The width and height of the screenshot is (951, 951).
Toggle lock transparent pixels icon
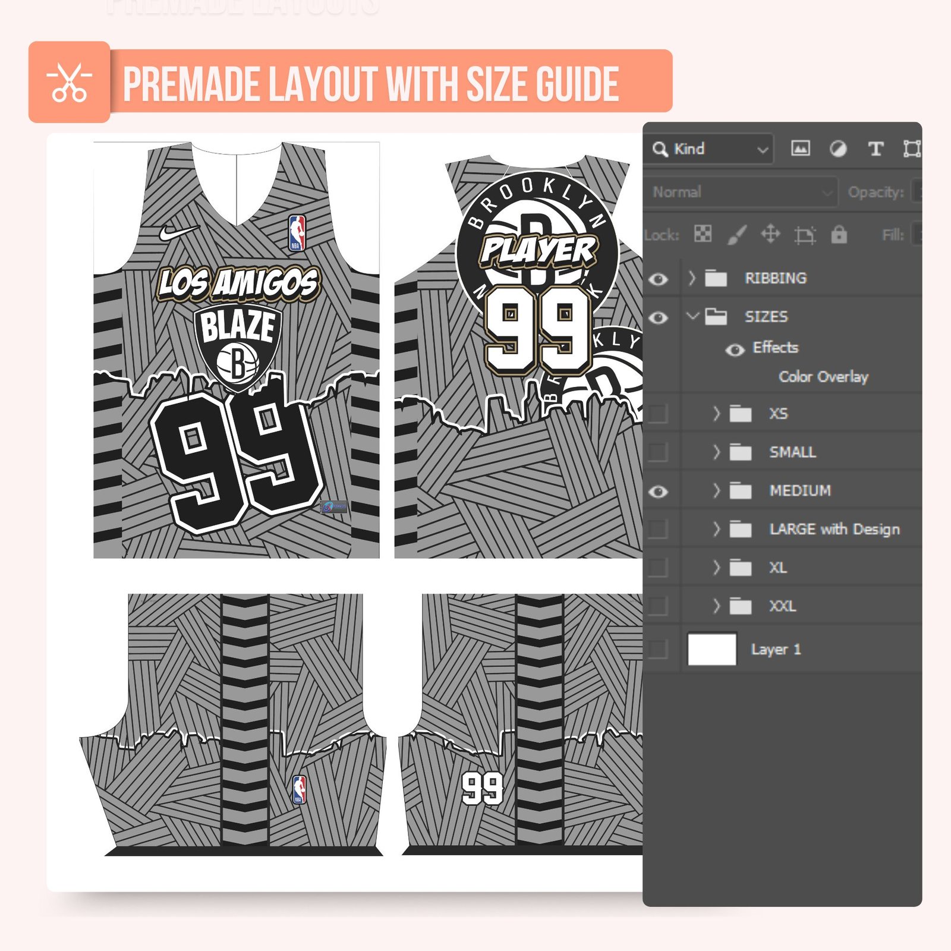(703, 234)
